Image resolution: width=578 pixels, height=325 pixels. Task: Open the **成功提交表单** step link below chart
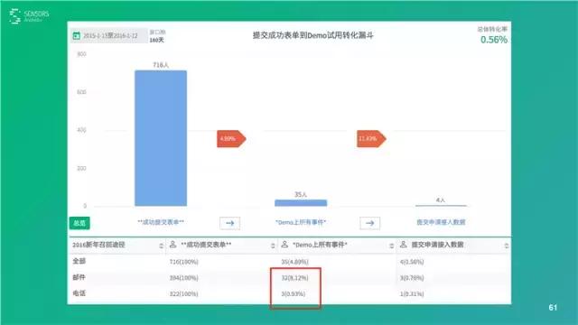[161, 222]
